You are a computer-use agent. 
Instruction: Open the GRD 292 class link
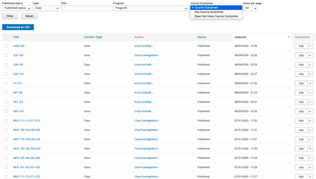tap(18, 111)
